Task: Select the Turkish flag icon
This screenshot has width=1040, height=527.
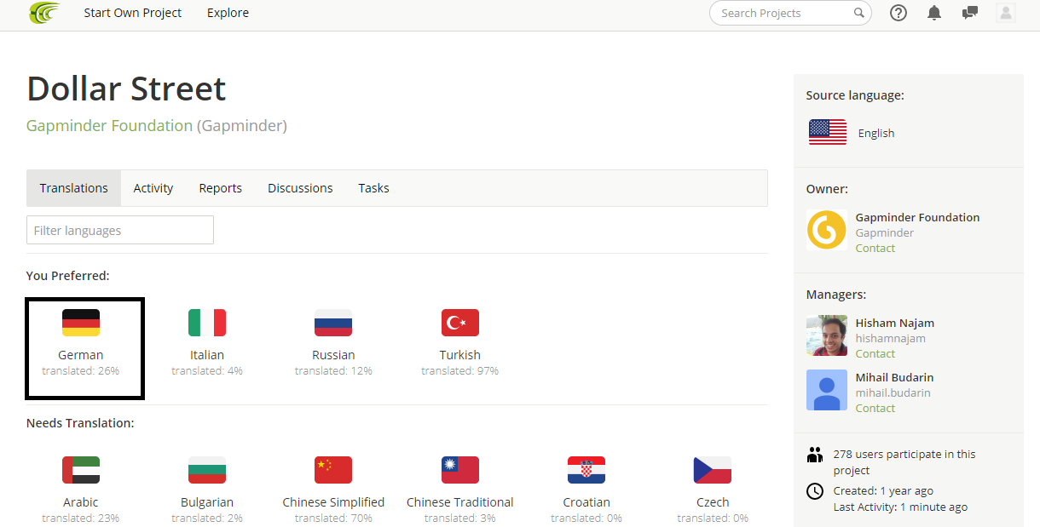Action: [x=460, y=323]
